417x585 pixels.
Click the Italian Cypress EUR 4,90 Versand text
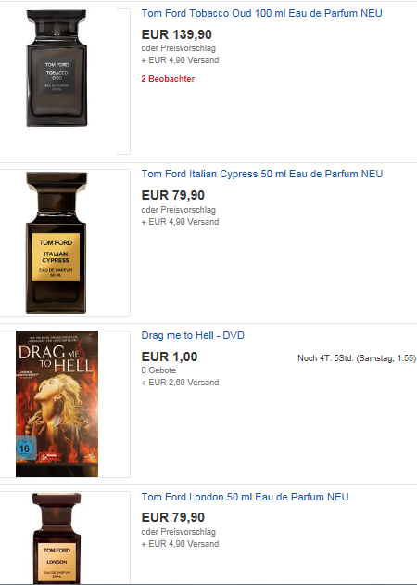(x=180, y=222)
